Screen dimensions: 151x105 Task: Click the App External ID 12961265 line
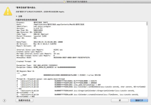point(29,32)
